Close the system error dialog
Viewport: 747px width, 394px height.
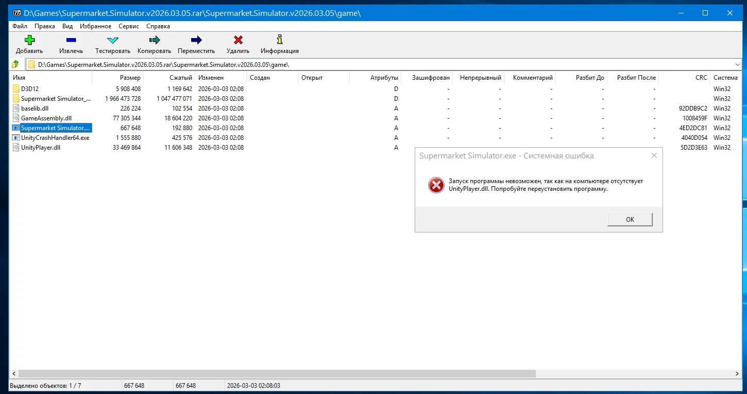(x=654, y=155)
